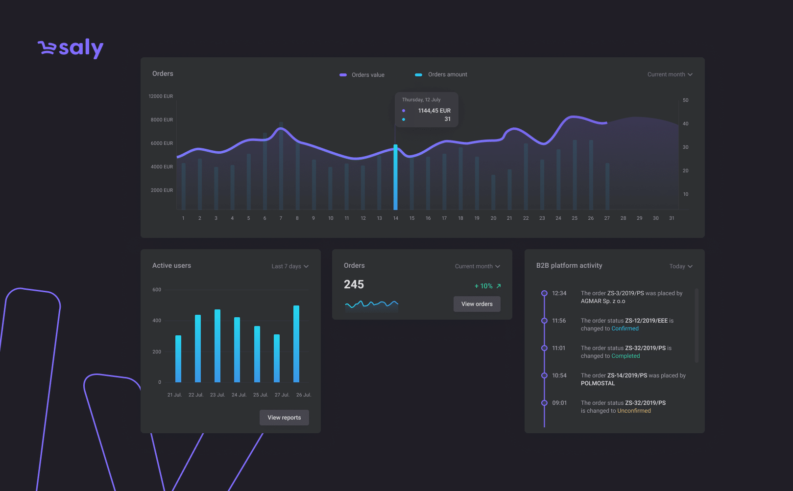
Task: Open the Unconfirmed status link
Action: click(634, 411)
